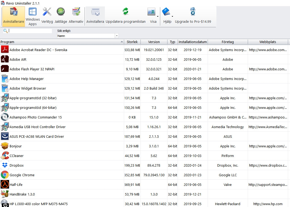Expand the Hjälp dropdown arrow
290x207 pixels.
[x=172, y=17]
